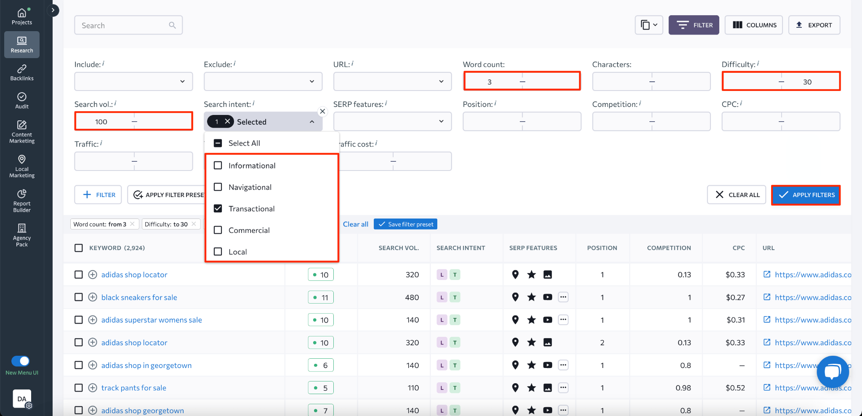Open the Exclude keywords dropdown
The image size is (862, 416).
point(263,81)
